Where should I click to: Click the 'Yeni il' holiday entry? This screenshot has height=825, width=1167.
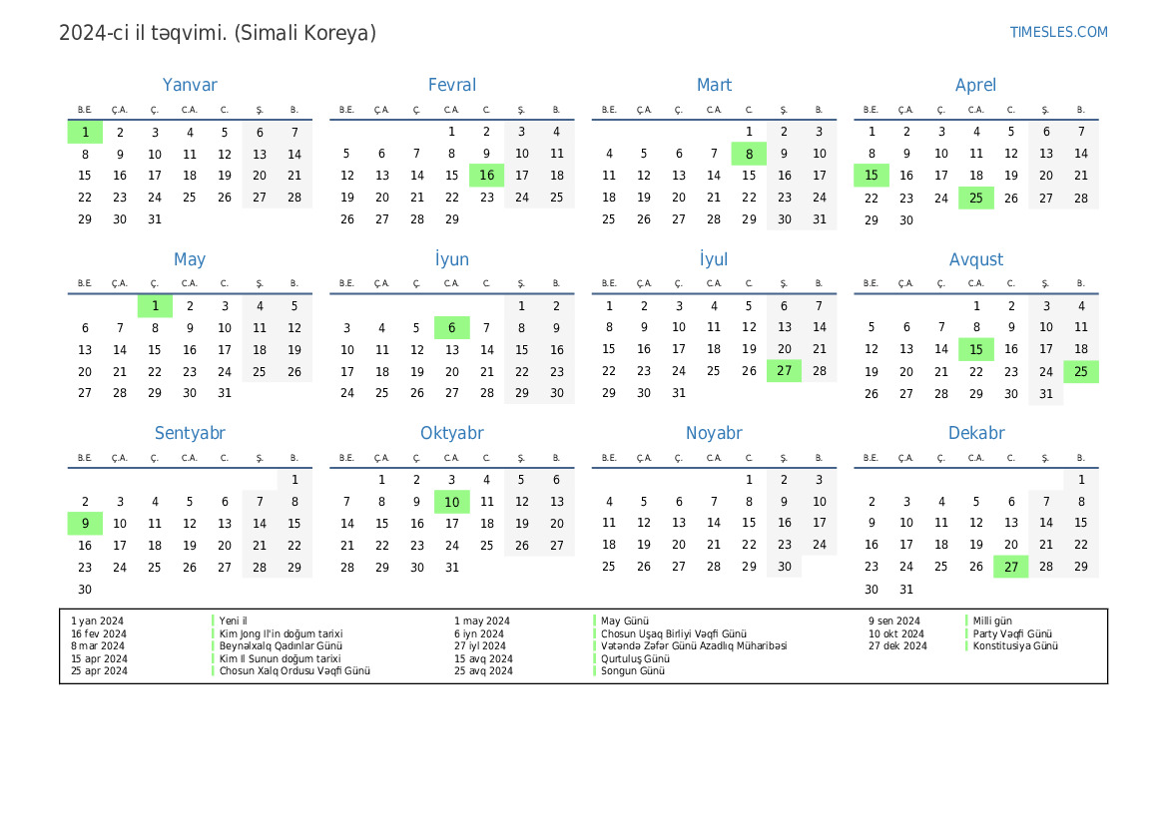(x=233, y=620)
